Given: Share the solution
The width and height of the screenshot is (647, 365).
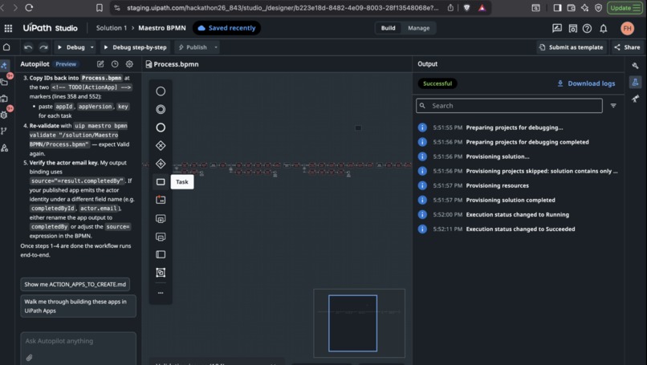Looking at the screenshot, I should click(x=627, y=47).
